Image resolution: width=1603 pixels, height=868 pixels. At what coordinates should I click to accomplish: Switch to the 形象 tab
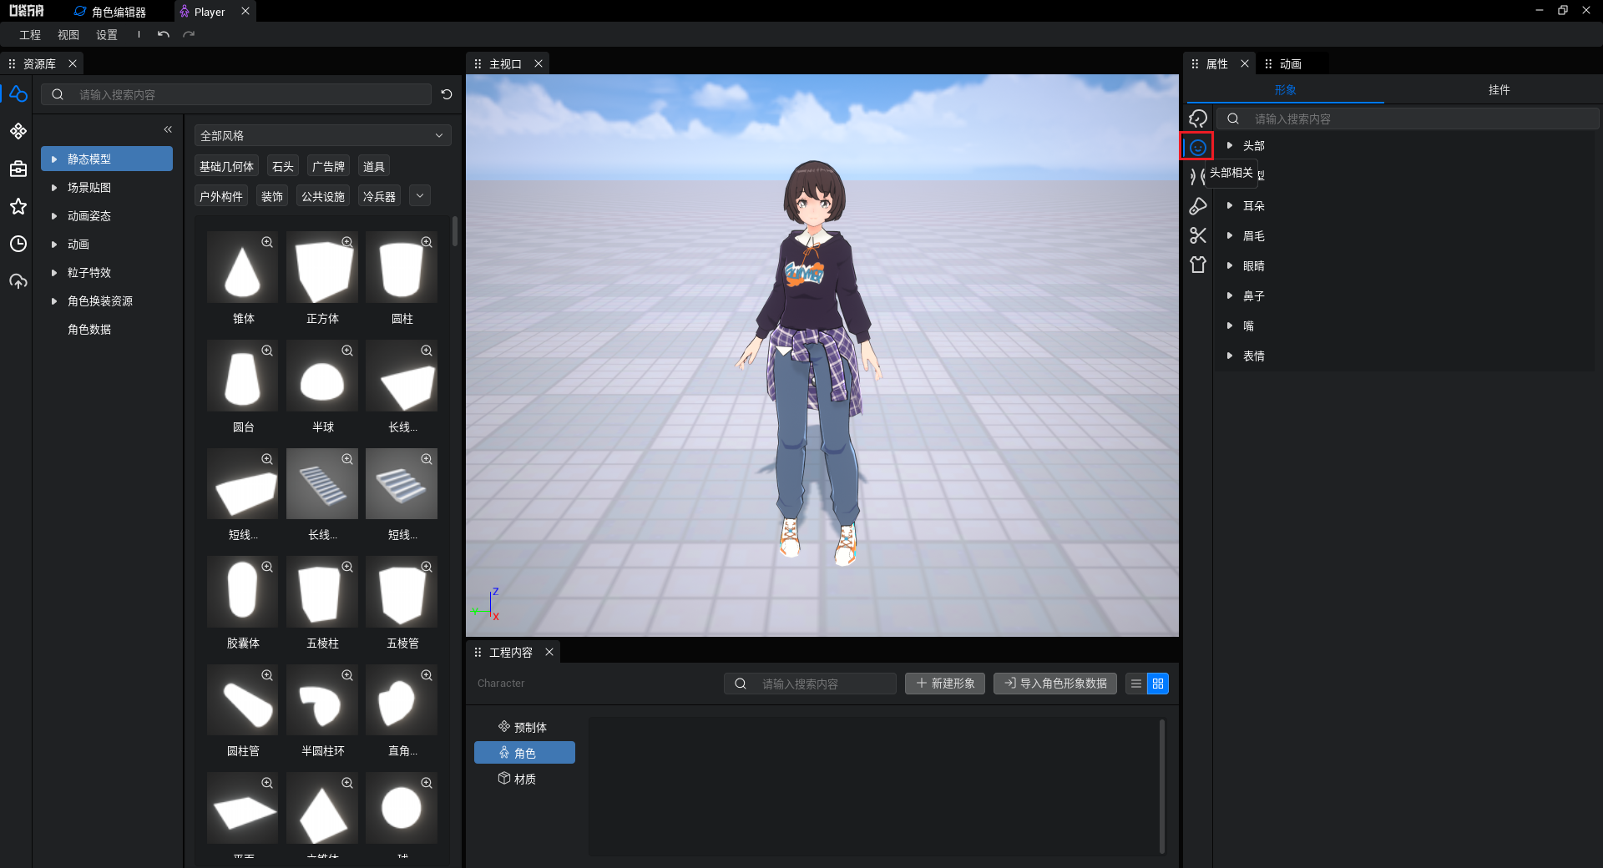[1285, 89]
